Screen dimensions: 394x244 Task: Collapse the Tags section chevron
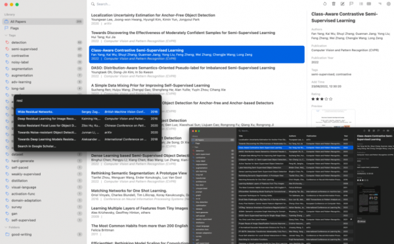pos(6,35)
